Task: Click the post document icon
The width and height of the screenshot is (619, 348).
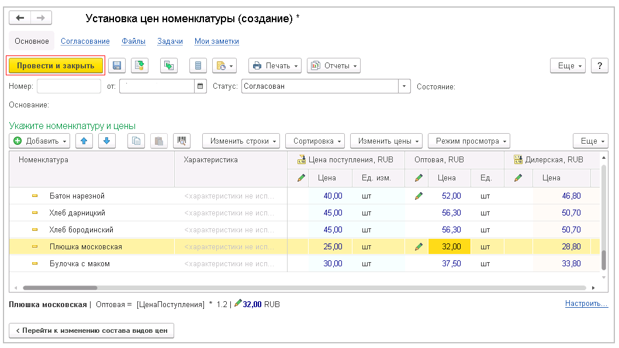Action: (x=139, y=65)
